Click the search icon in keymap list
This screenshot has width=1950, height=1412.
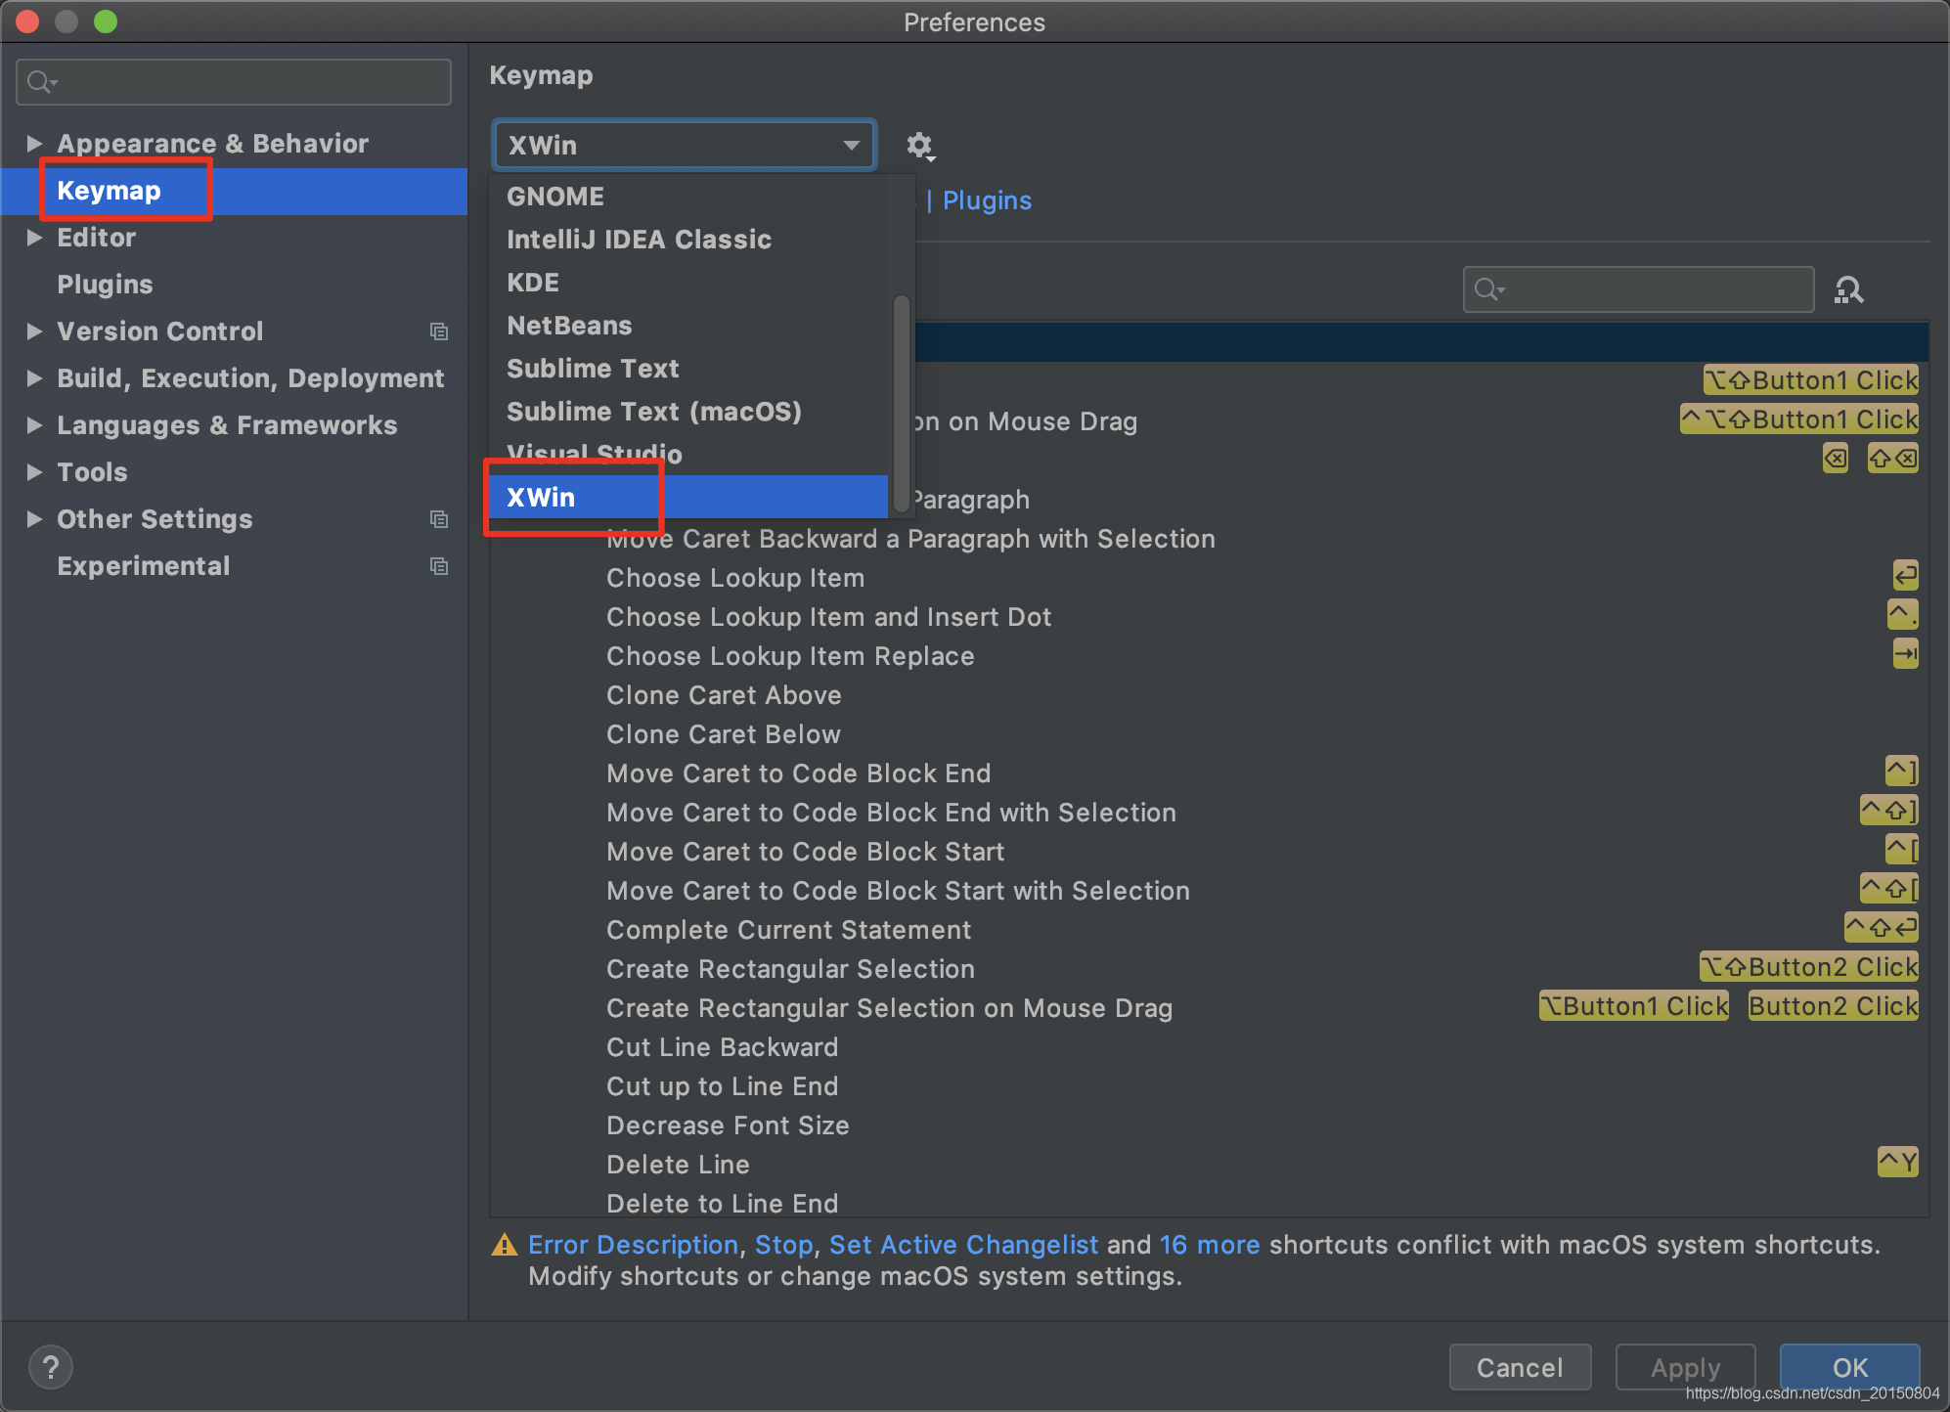point(1853,290)
